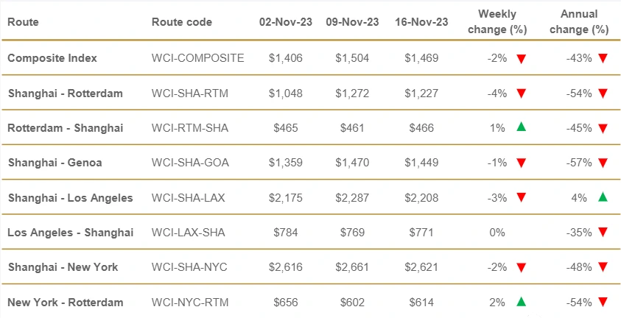Click the Weekly change (%) column header

[497, 22]
